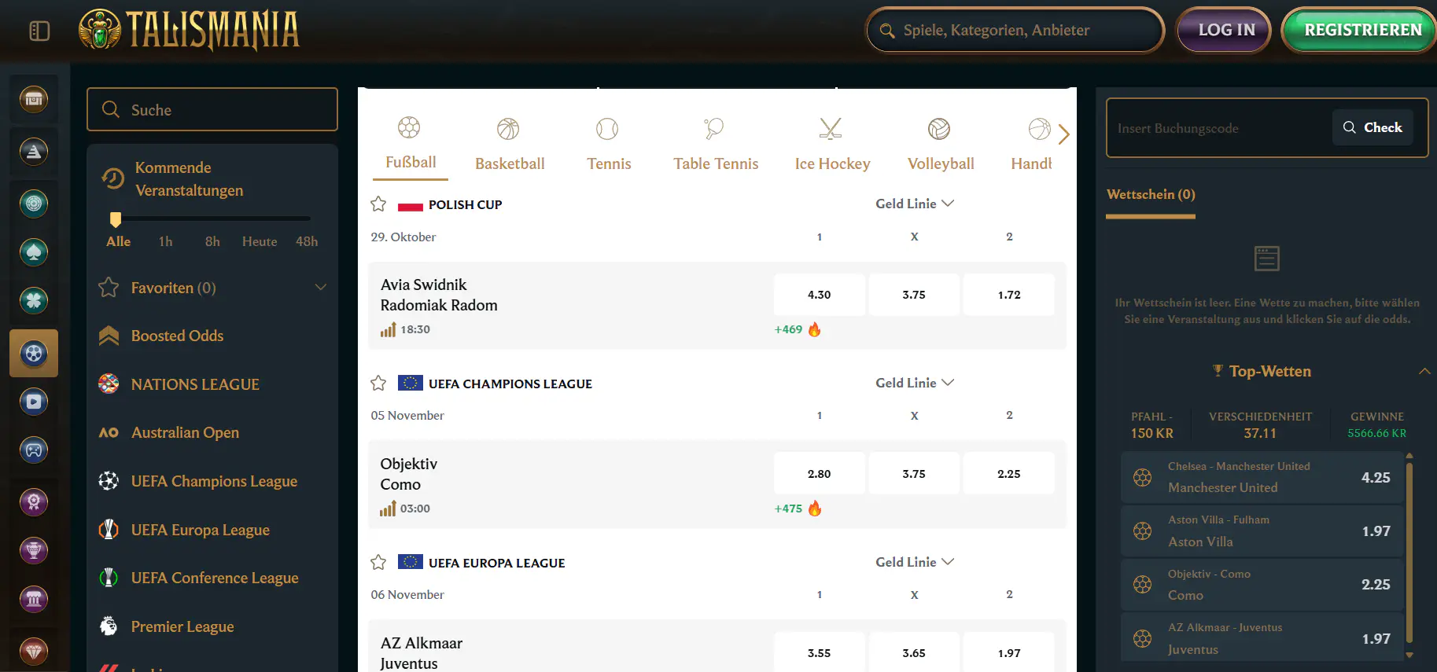Open Geld Linie dropdown for Champions League
The width and height of the screenshot is (1437, 672).
pos(915,383)
